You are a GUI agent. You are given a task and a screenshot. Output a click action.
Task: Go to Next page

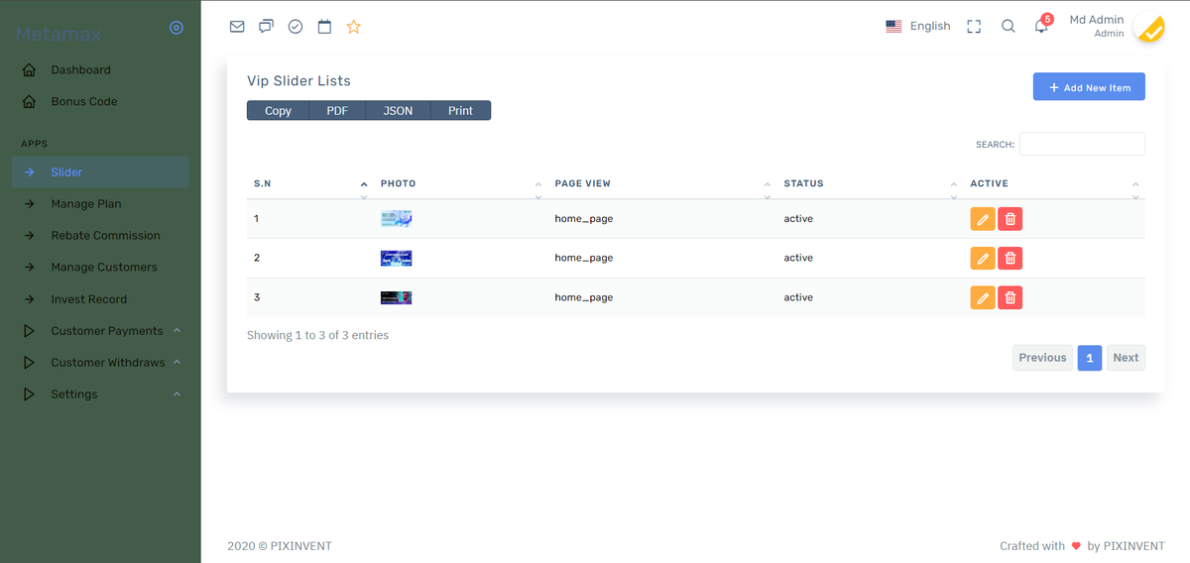(1126, 358)
